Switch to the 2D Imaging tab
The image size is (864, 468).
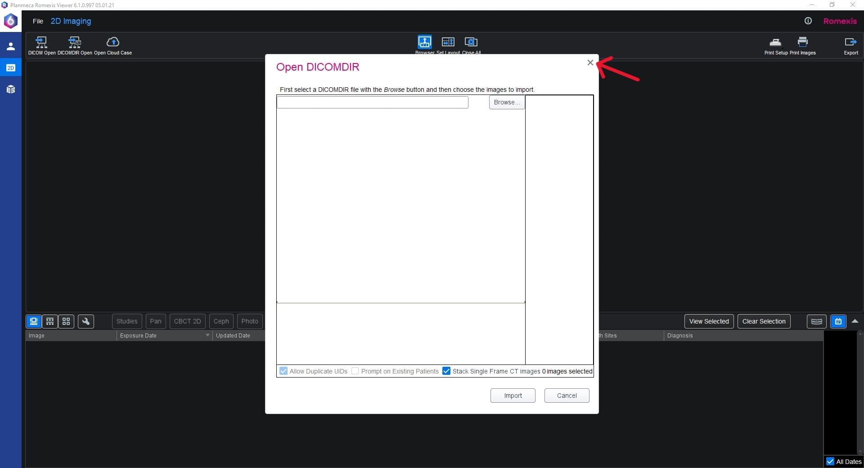71,21
